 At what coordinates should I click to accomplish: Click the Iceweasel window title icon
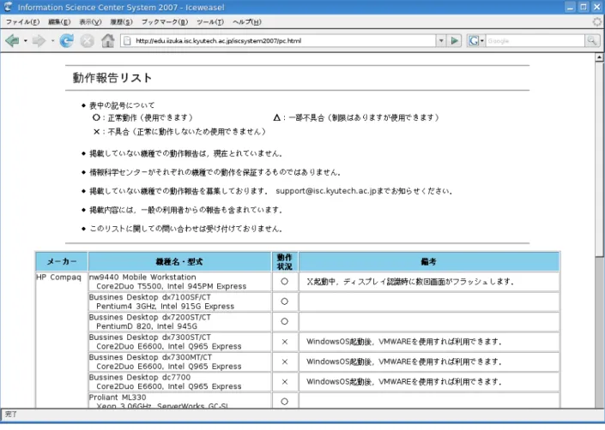coord(8,7)
